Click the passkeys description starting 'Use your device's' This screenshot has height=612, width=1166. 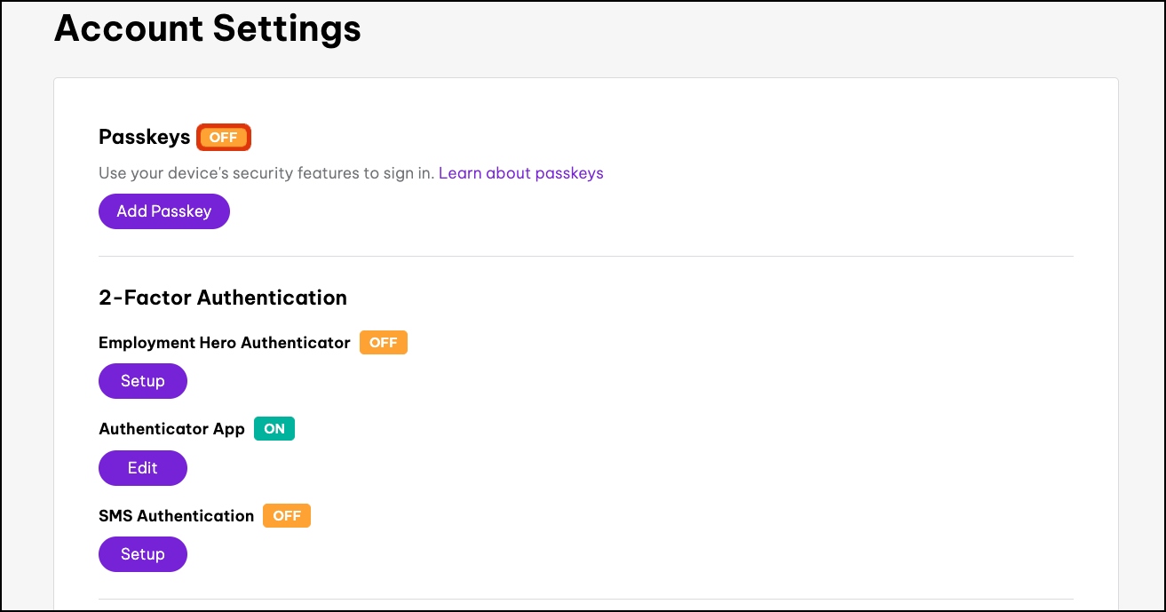266,173
